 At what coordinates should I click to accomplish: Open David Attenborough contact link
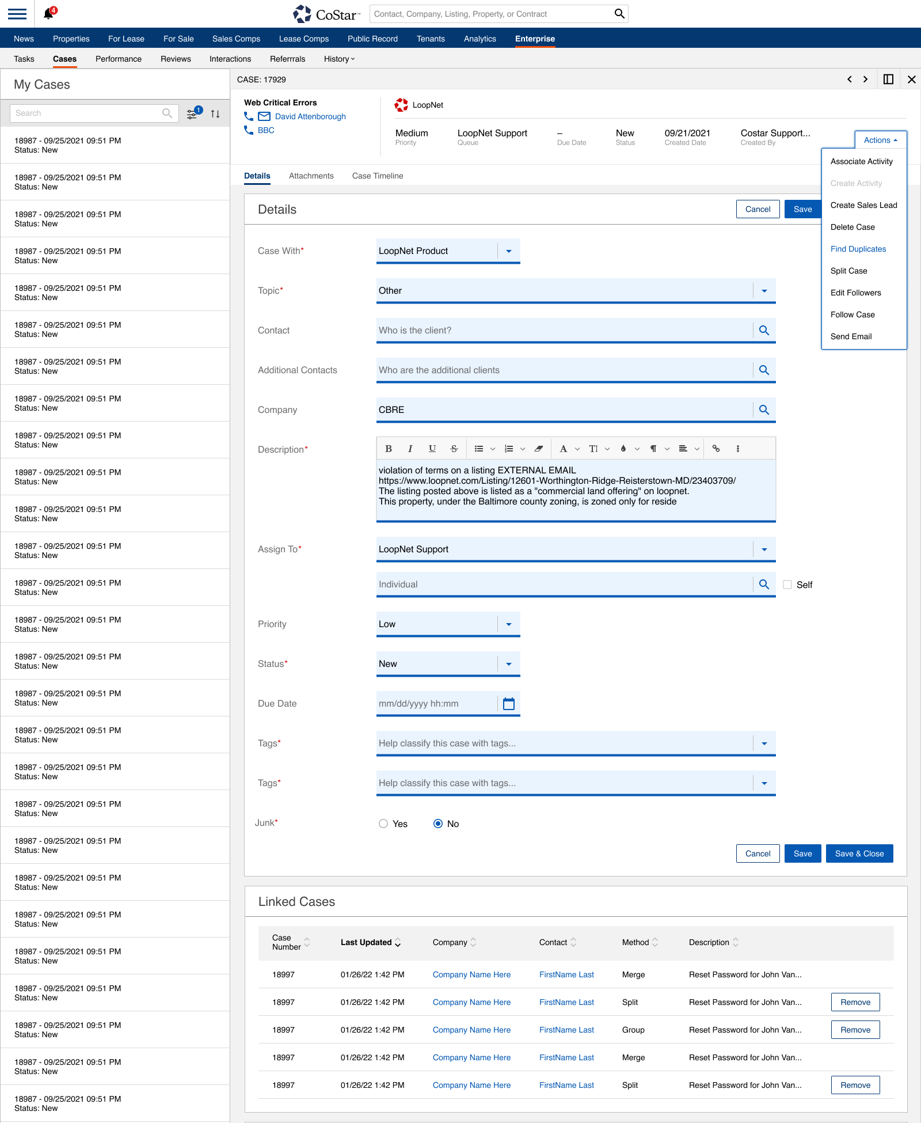[310, 116]
